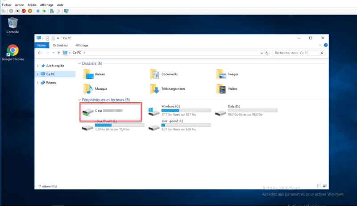Open the Customize Quick Access Toolbar dropdown

58,38
